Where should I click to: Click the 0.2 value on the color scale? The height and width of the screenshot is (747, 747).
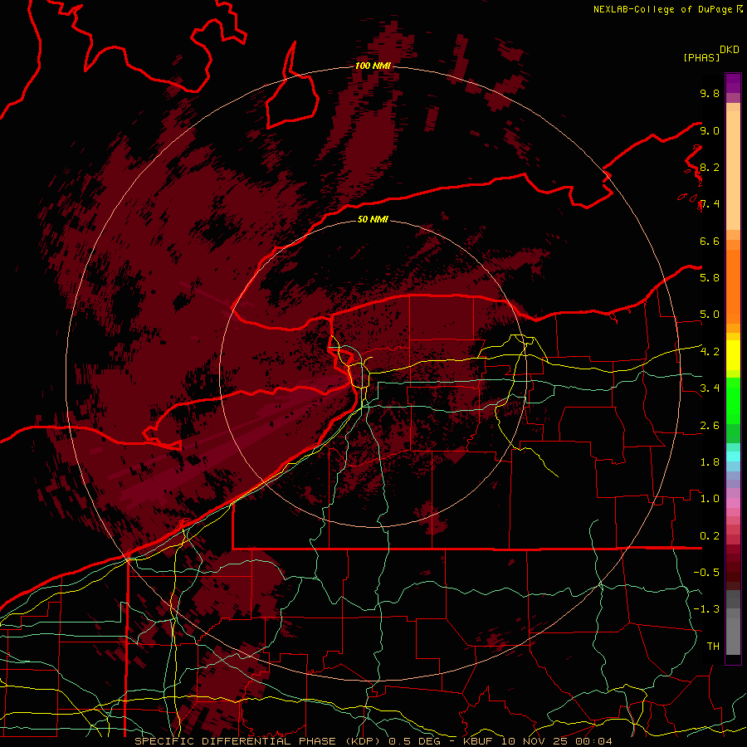pos(710,536)
